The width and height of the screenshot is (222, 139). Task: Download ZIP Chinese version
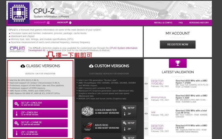[40, 133]
